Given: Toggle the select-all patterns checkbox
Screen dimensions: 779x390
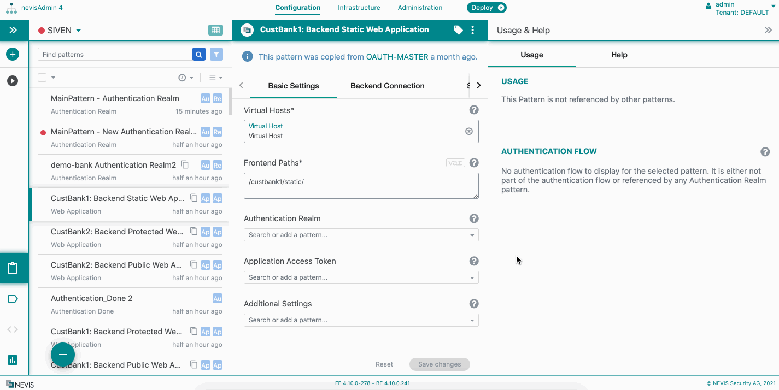Looking at the screenshot, I should pyautogui.click(x=42, y=78).
